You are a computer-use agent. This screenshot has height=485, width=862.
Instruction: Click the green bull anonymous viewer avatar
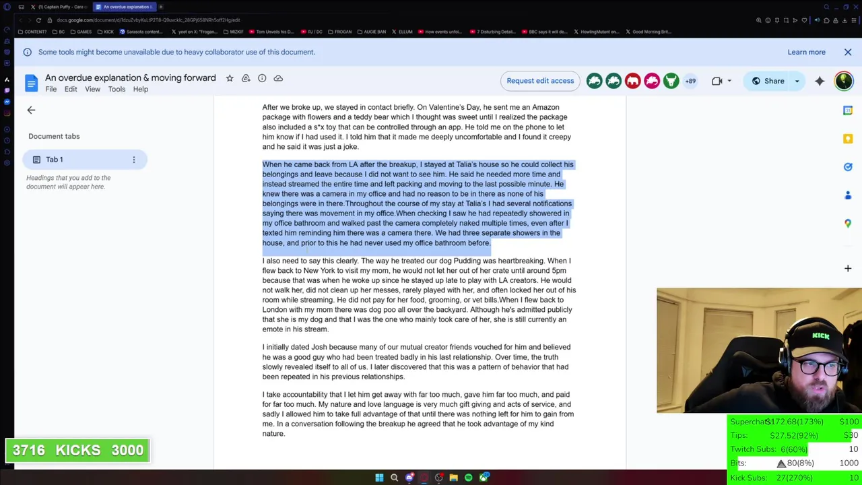(x=671, y=81)
